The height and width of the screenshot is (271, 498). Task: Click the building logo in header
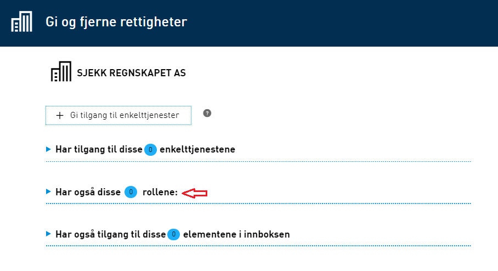point(22,22)
